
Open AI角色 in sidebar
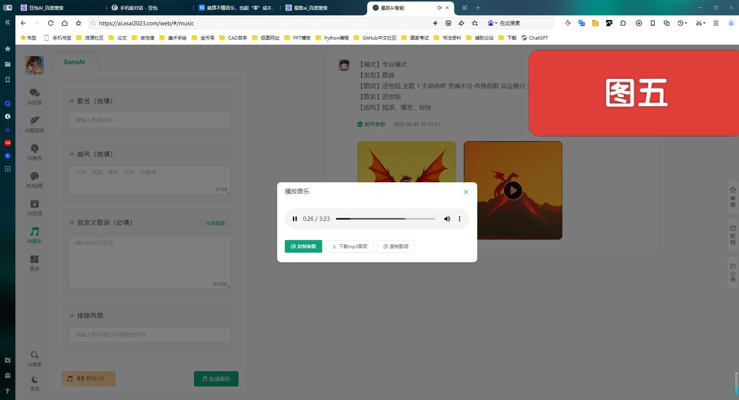click(35, 152)
